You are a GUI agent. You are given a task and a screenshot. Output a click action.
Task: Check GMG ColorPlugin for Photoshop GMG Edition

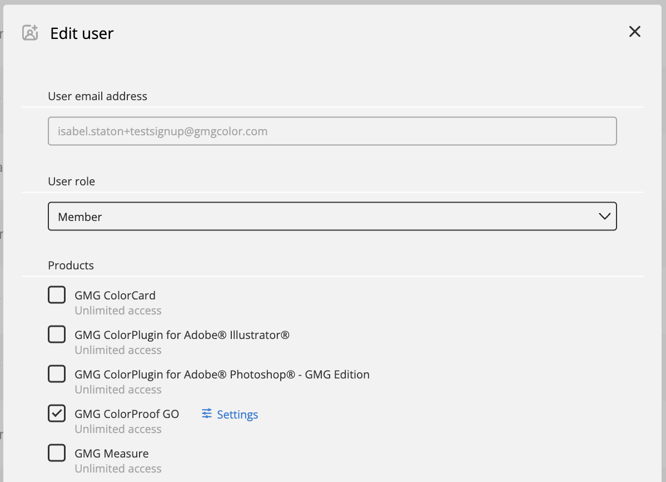click(57, 374)
